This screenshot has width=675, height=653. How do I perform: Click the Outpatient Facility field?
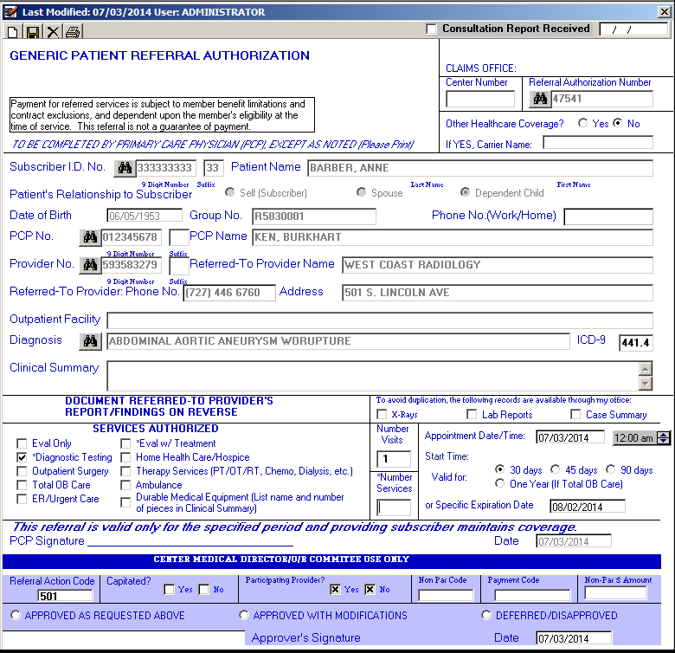click(x=380, y=320)
